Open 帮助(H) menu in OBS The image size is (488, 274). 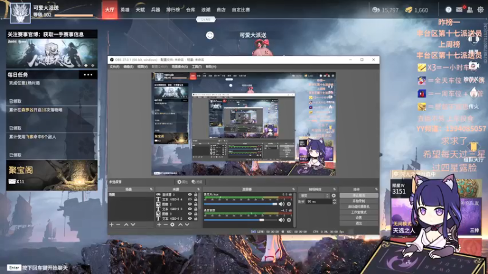click(211, 67)
